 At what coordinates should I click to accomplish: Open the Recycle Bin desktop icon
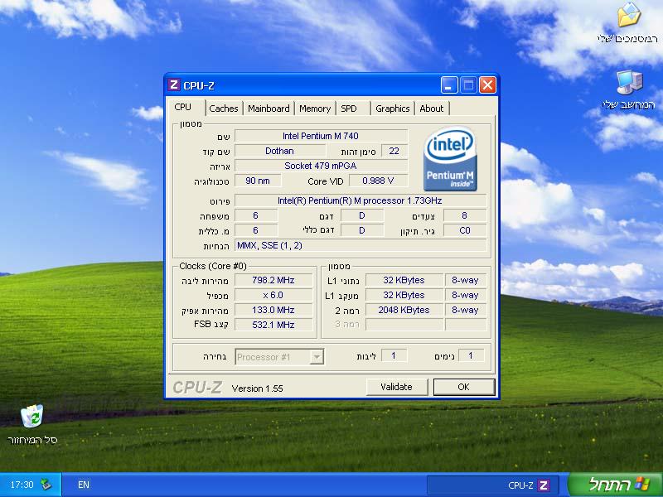point(32,424)
